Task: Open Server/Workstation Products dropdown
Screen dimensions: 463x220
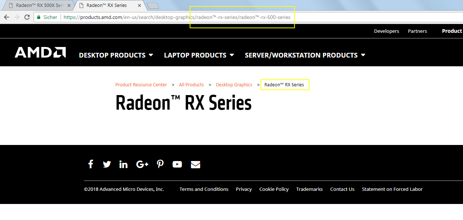Action: [x=305, y=55]
